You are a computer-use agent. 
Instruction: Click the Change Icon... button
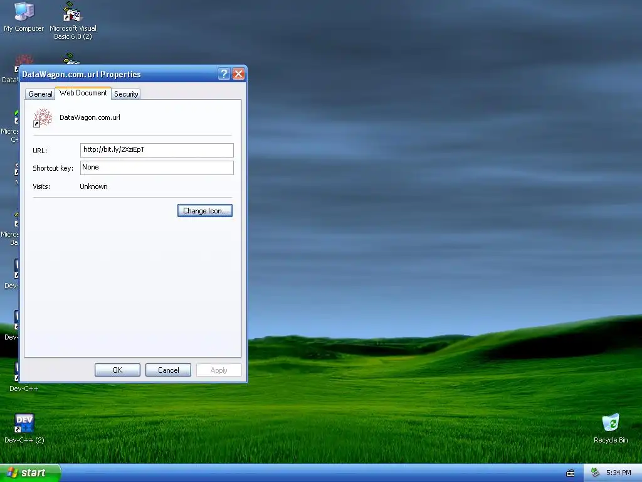click(205, 211)
